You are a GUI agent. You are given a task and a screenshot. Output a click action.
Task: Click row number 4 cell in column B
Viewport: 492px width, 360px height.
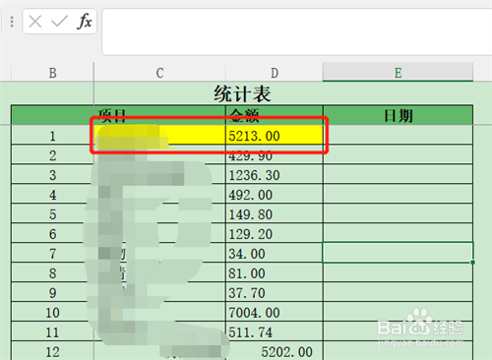pyautogui.click(x=52, y=195)
